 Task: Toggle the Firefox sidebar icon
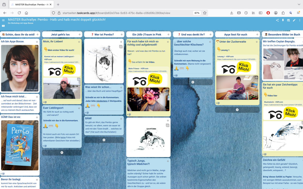[x=261, y=13]
